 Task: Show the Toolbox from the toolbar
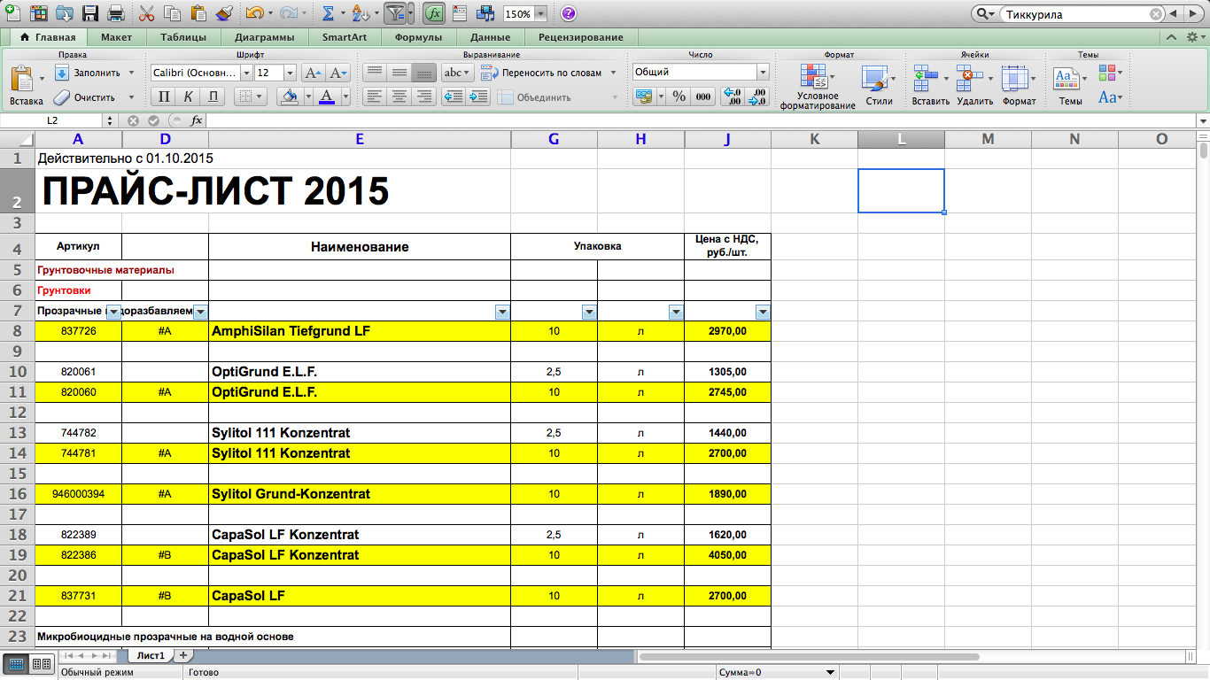coord(460,13)
